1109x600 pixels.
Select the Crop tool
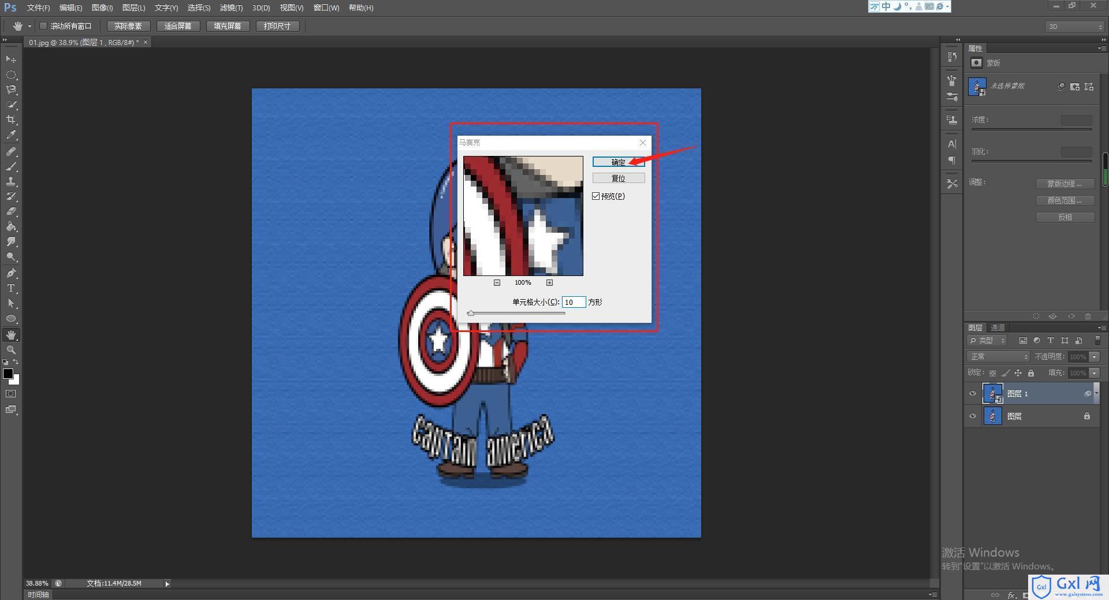point(11,120)
